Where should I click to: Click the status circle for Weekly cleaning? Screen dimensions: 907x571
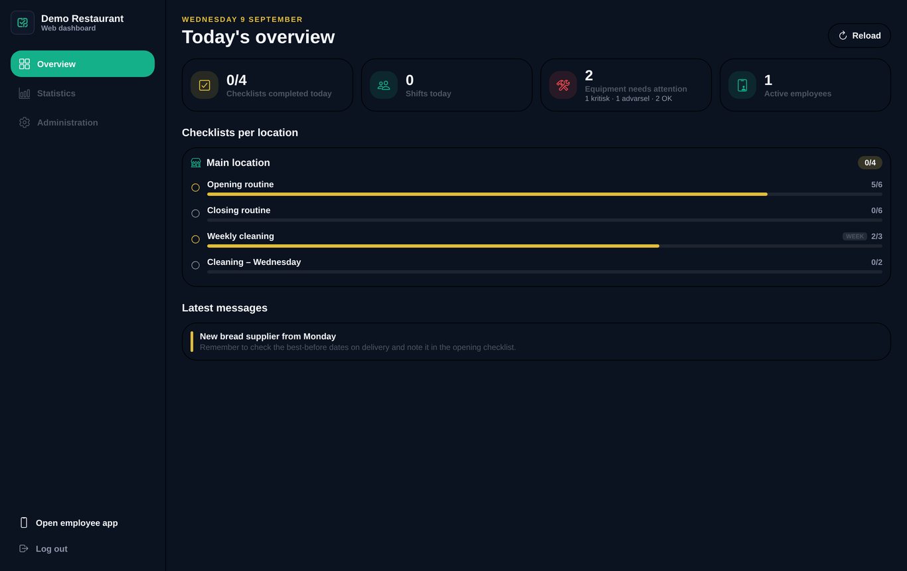[x=195, y=240]
